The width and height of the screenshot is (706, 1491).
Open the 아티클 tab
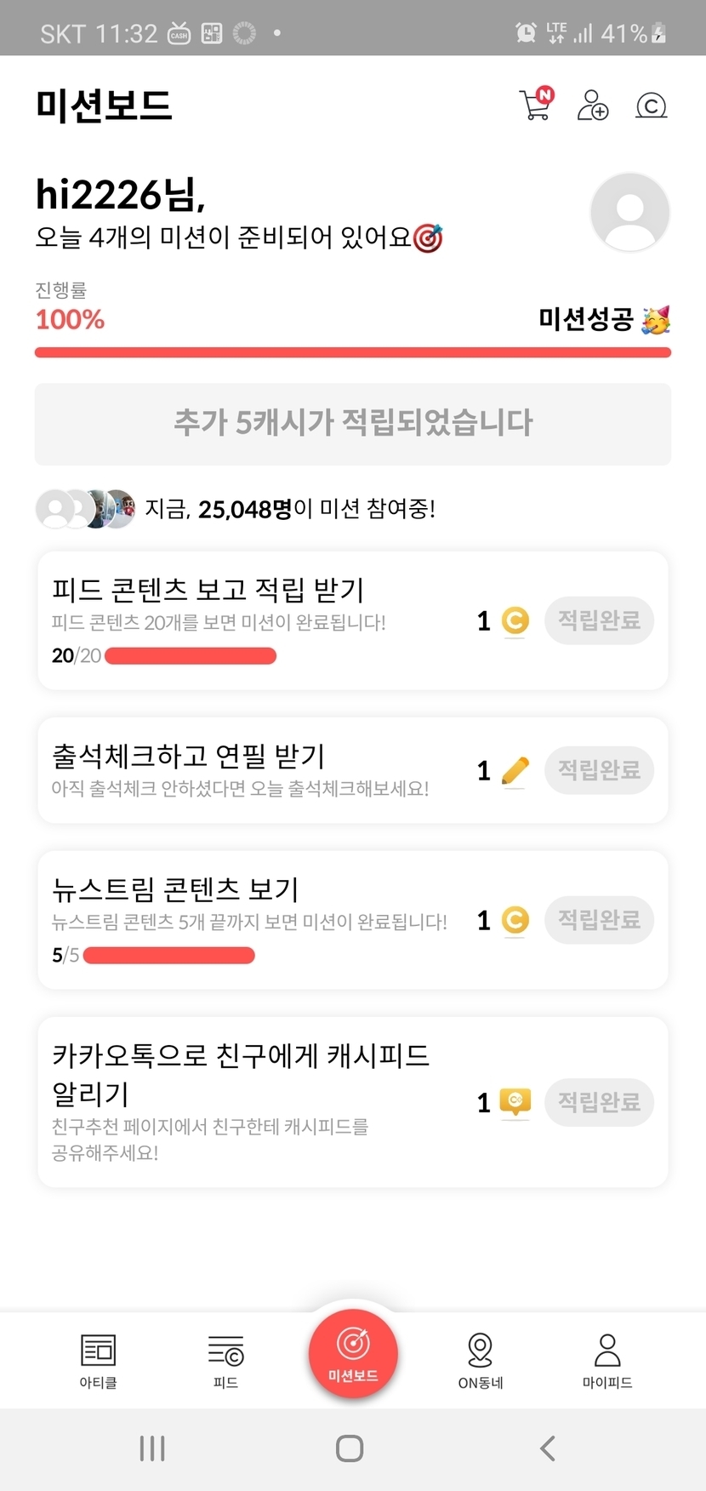pyautogui.click(x=98, y=1359)
